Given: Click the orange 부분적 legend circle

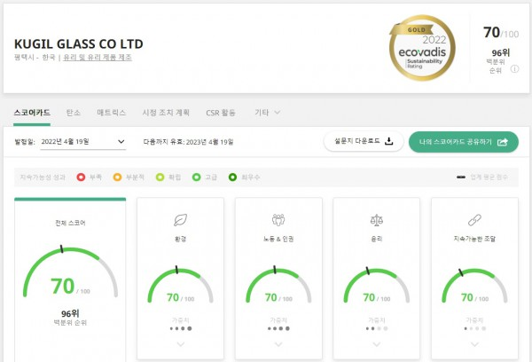Looking at the screenshot, I should click(x=117, y=177).
